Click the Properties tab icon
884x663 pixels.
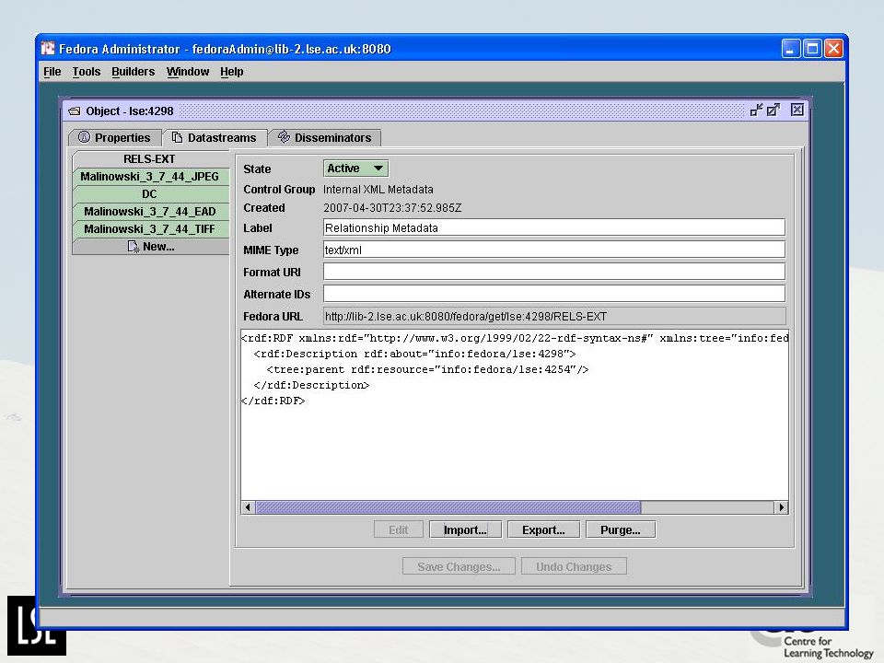84,137
